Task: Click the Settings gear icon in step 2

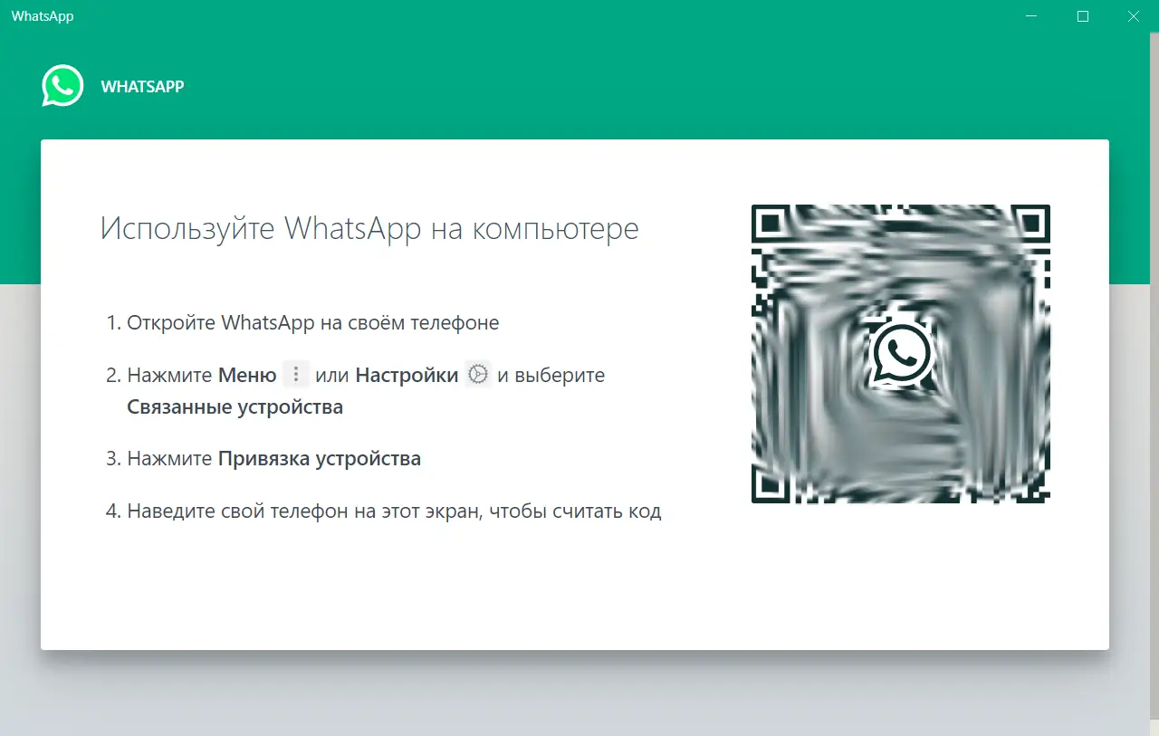Action: (x=478, y=374)
